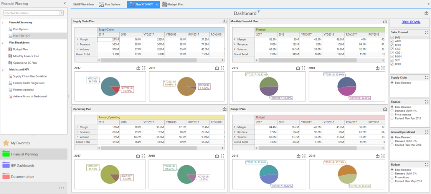Open the Financial Planning green folder
431x194 pixels.
[6, 154]
